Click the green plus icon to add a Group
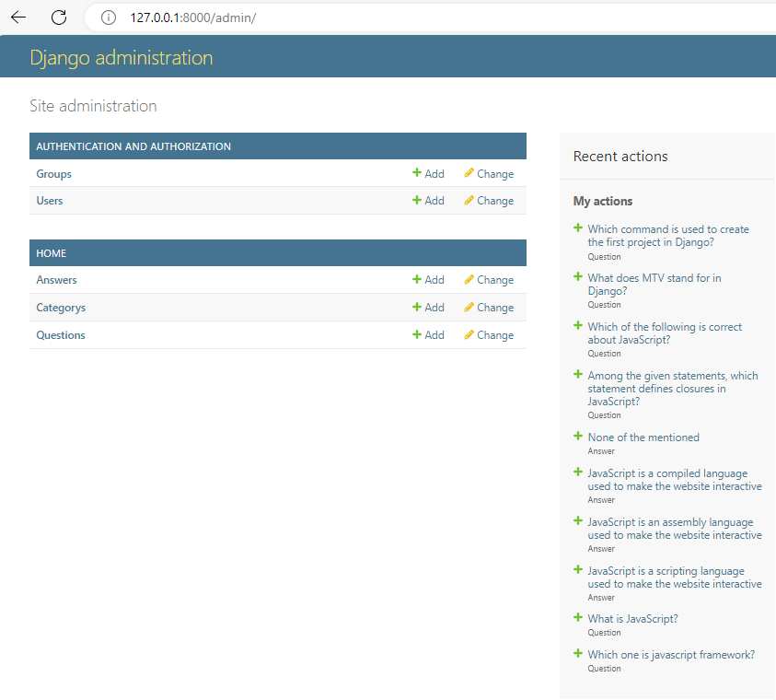The height and width of the screenshot is (700, 776). click(417, 173)
